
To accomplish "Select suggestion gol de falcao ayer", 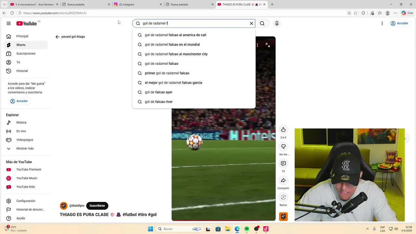I will point(194,92).
